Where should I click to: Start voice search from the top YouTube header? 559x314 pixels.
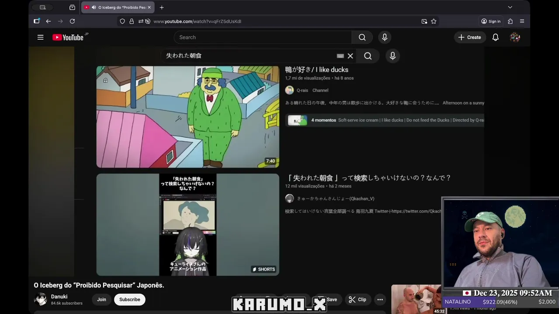385,38
